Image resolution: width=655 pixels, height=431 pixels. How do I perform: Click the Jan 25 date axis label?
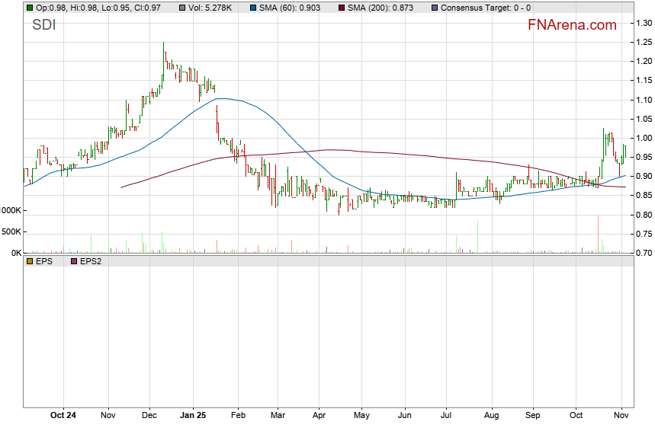pos(192,416)
